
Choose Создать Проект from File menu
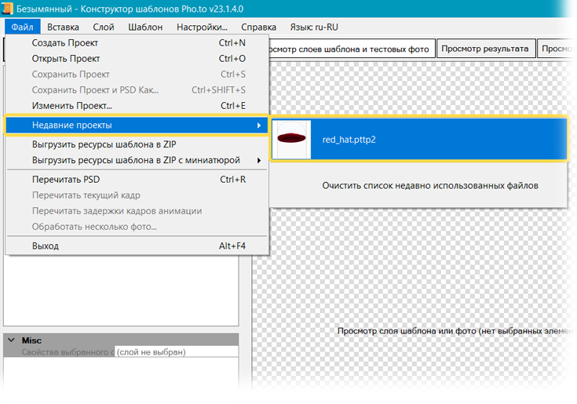coord(65,43)
